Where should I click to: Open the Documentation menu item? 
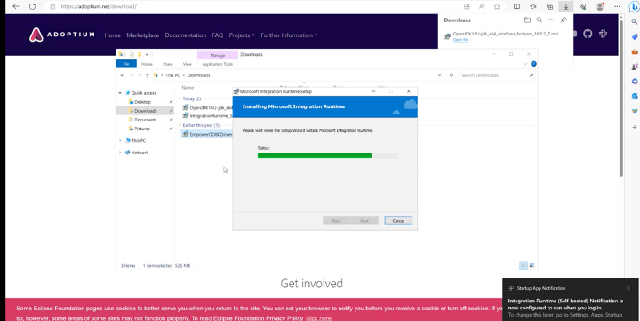[185, 35]
